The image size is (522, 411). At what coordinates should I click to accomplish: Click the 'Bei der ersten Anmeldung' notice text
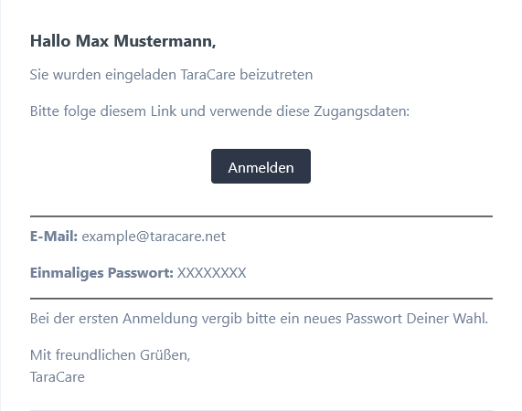click(x=259, y=319)
